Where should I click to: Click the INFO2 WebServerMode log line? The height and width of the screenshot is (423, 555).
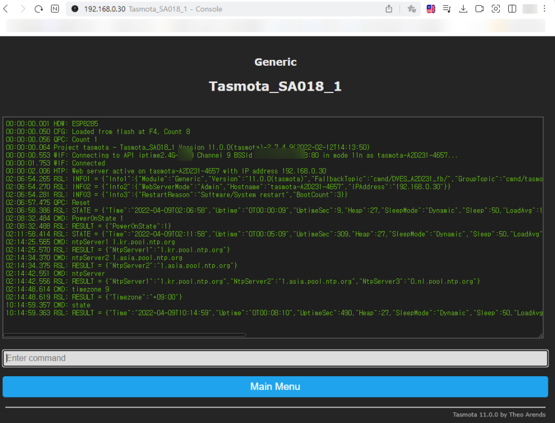coord(228,187)
